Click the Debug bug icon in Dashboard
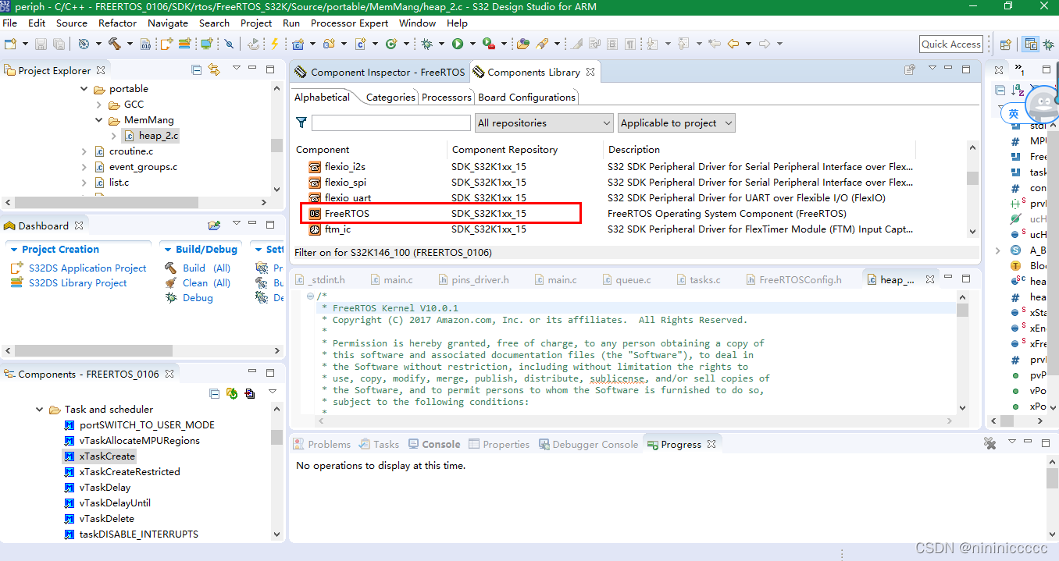The width and height of the screenshot is (1059, 561). tap(170, 298)
